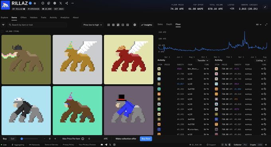271x147 pixels.
Task: Open the X icon in the footer
Action: 110,145
